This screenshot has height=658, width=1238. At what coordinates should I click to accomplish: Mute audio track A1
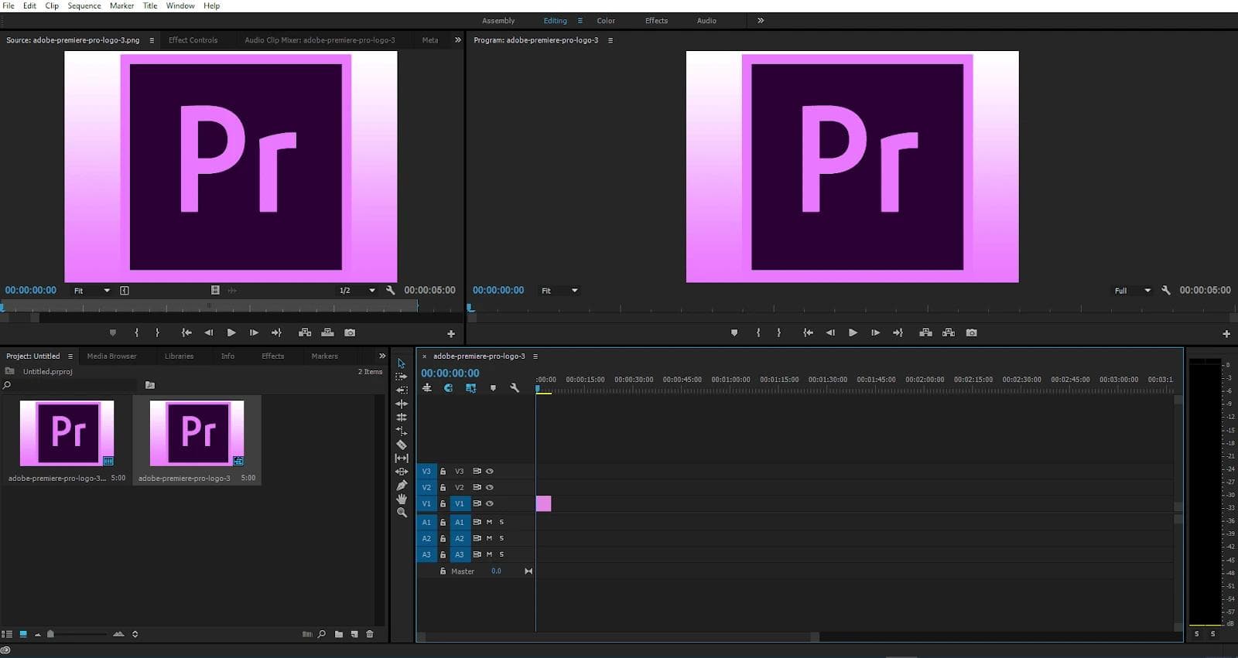[489, 522]
